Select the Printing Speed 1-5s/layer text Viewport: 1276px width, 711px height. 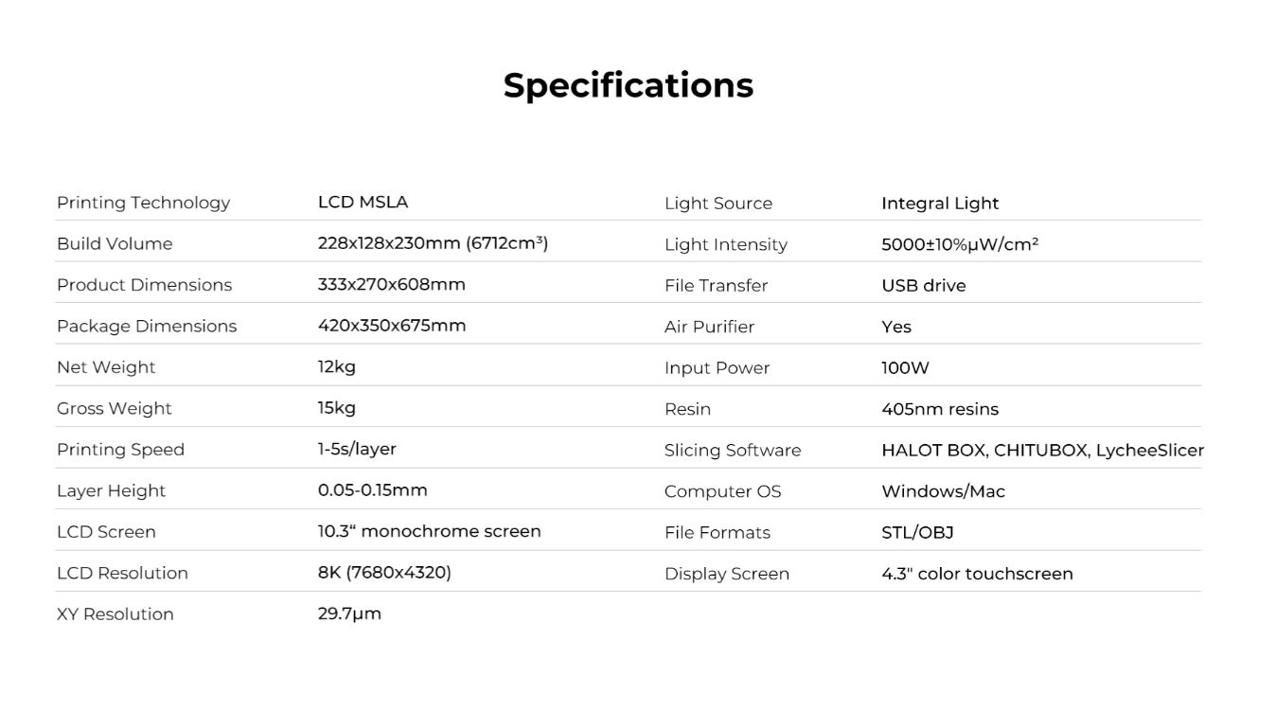coord(357,450)
